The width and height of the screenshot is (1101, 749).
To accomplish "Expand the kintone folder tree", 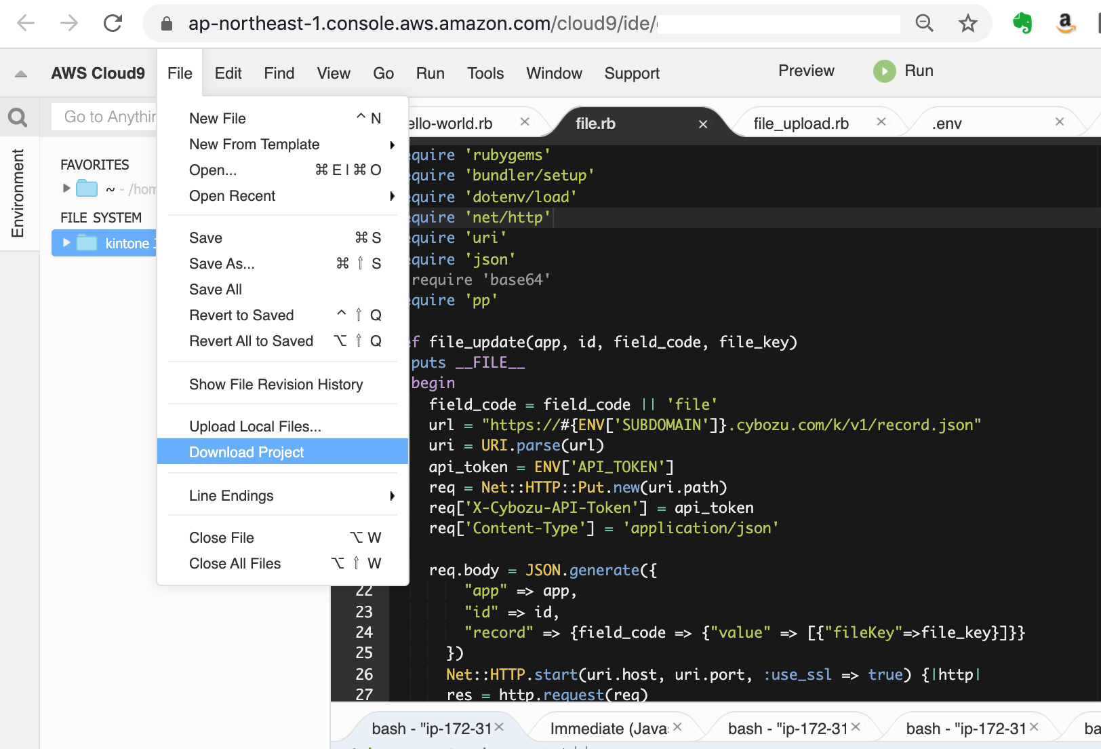I will tap(66, 242).
